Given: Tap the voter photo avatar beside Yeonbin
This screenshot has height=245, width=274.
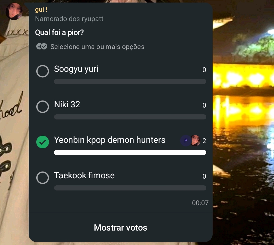Looking at the screenshot, I should click(x=195, y=141).
